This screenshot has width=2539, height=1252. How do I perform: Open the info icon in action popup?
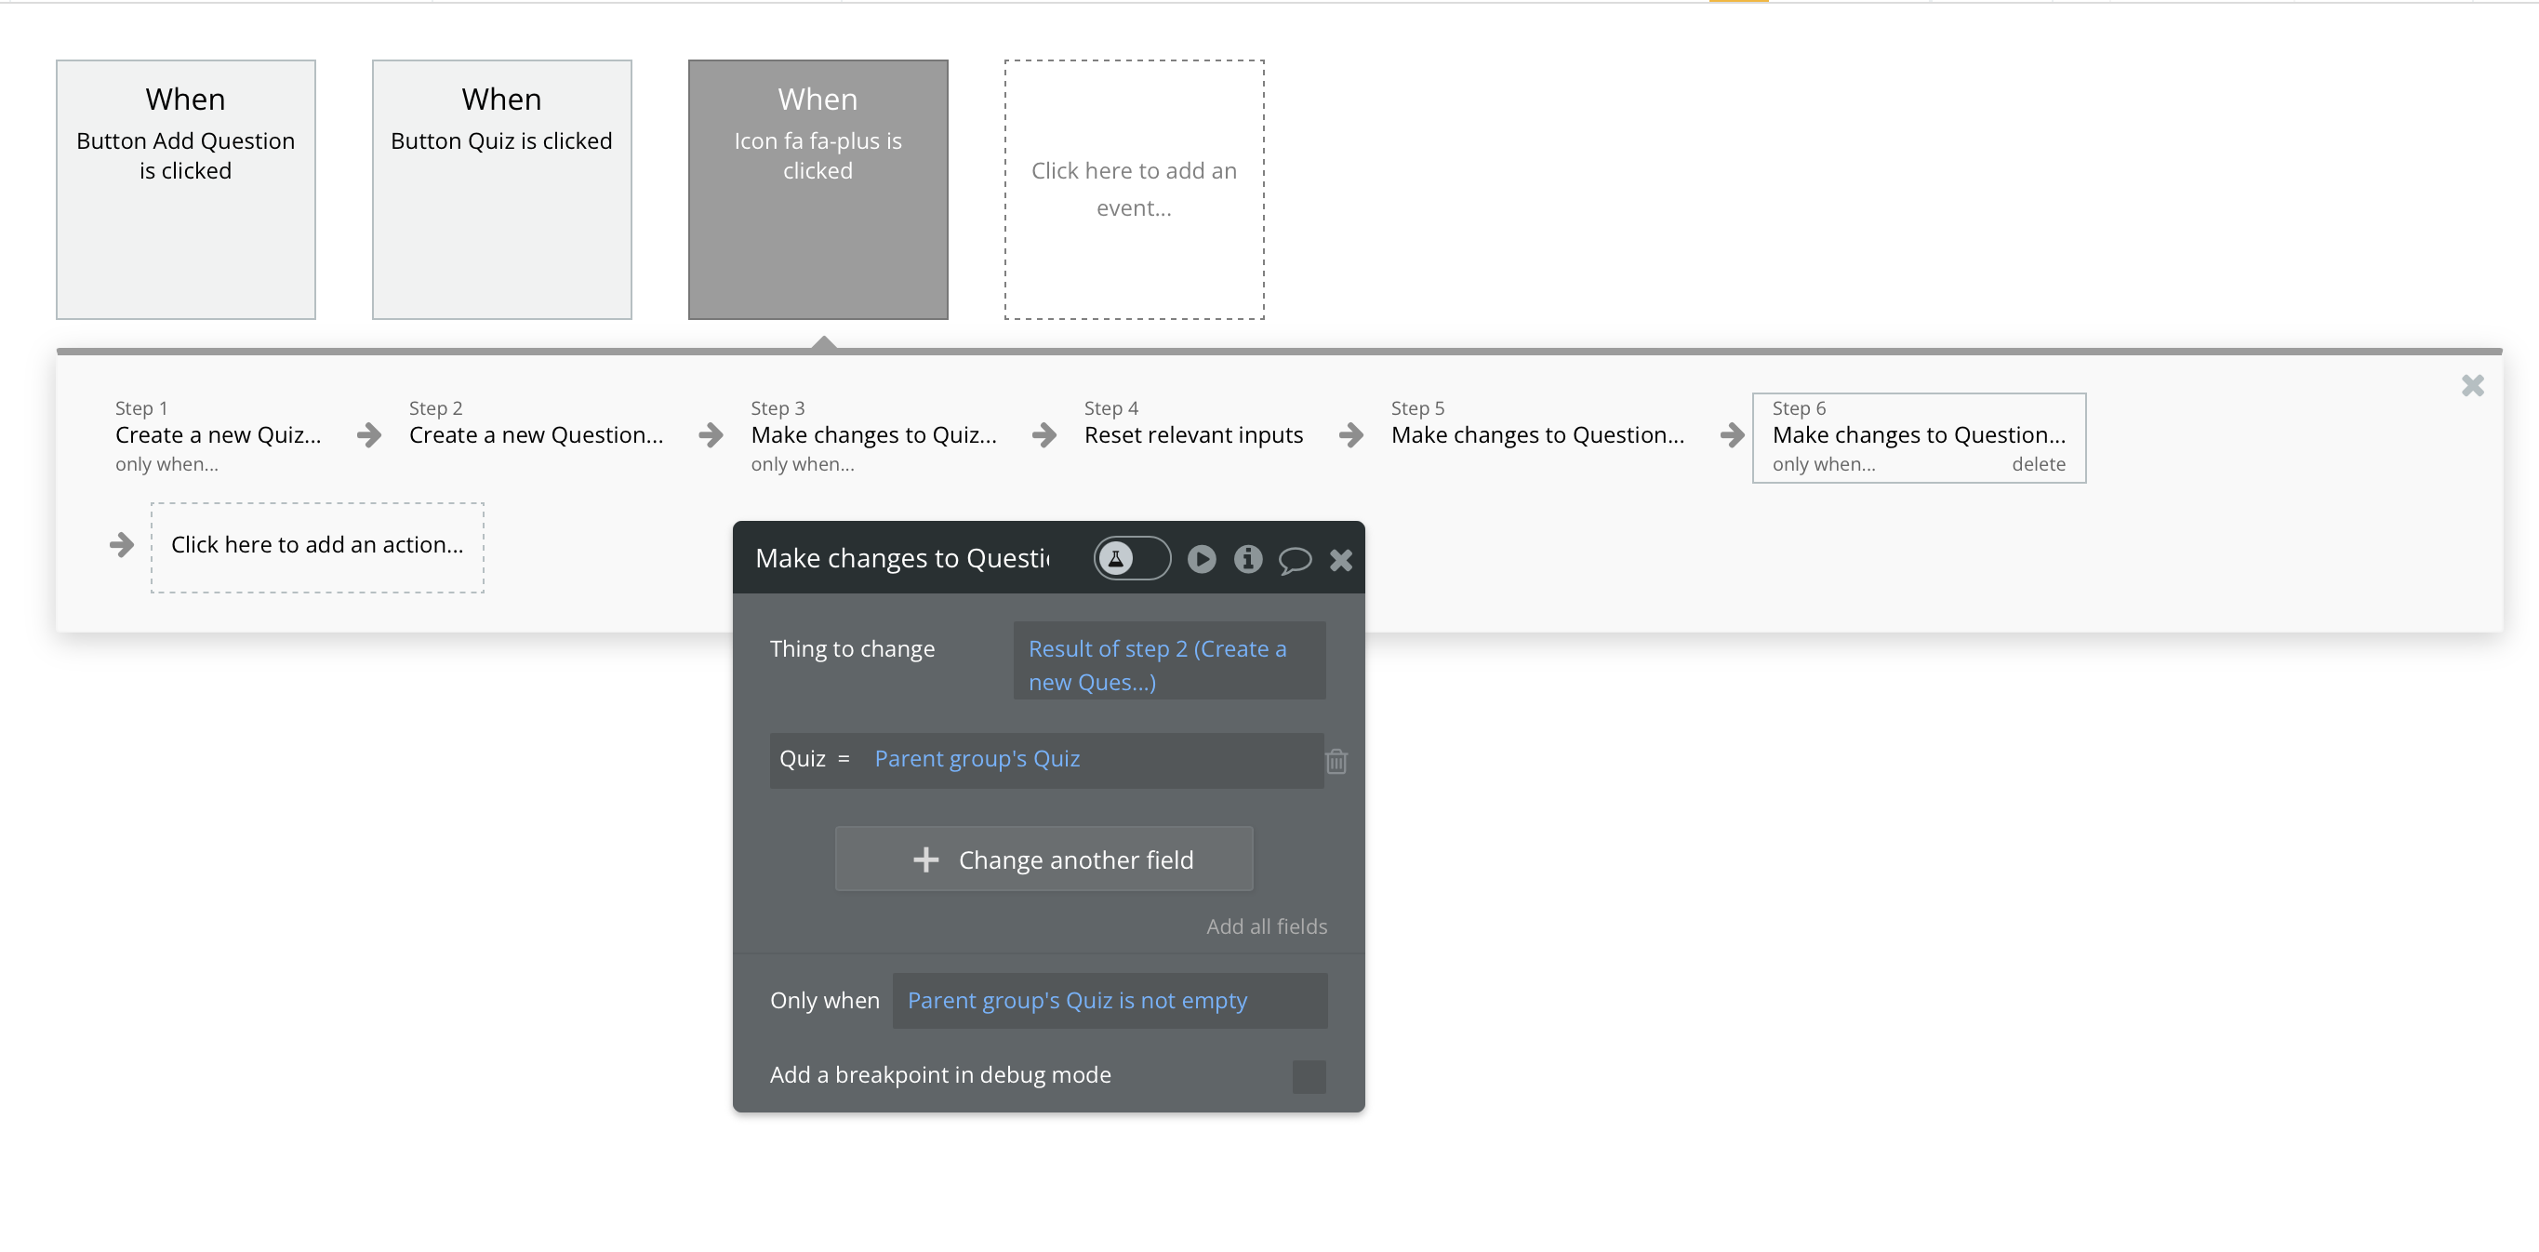tap(1248, 559)
